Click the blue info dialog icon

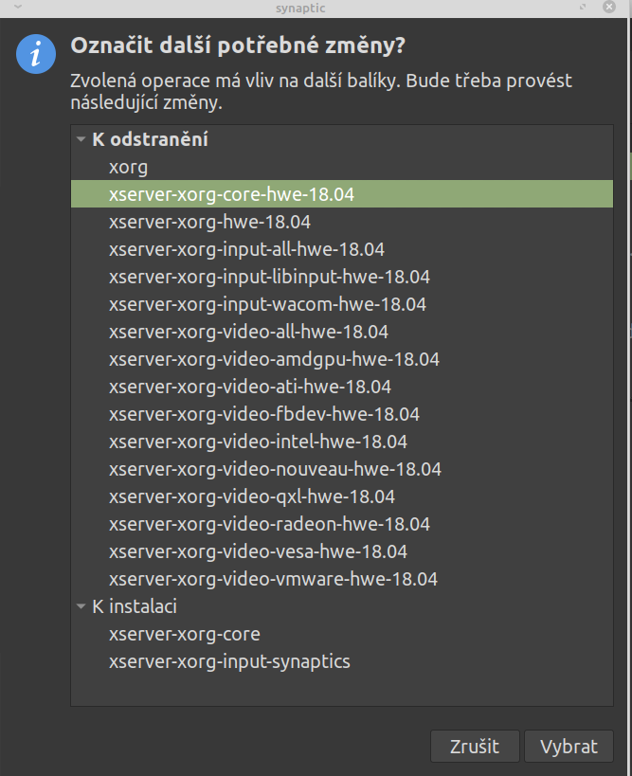tap(36, 54)
